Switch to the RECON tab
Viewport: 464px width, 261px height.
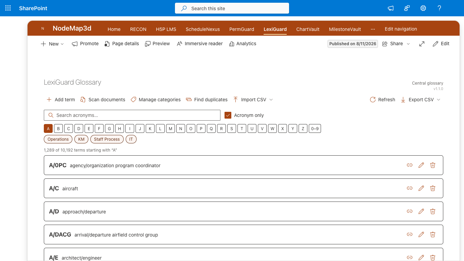point(138,29)
